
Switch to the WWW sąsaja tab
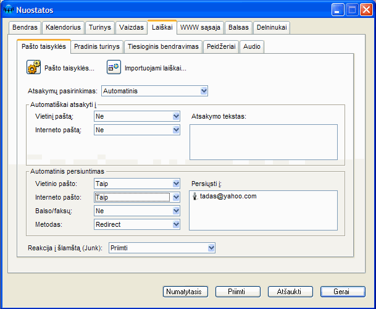point(200,27)
